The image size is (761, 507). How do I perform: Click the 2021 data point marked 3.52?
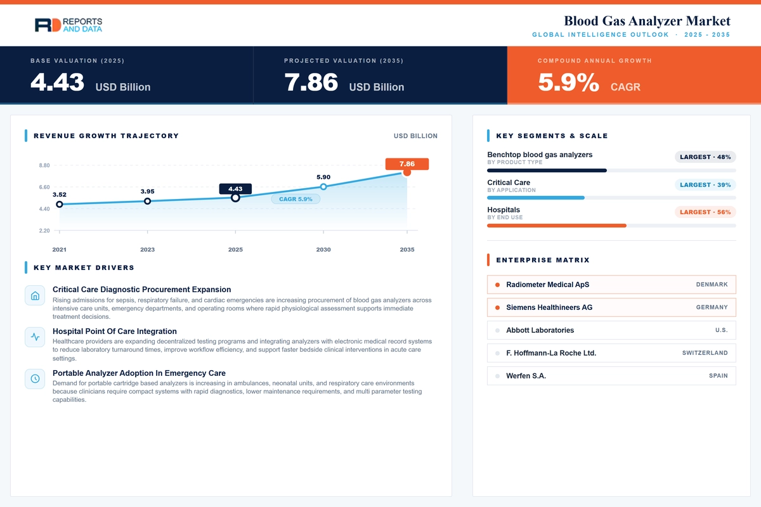(59, 204)
